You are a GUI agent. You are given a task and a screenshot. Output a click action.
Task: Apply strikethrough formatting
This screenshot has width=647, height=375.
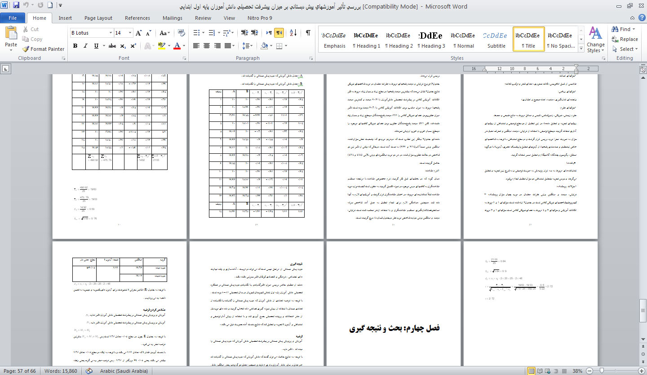coord(112,46)
